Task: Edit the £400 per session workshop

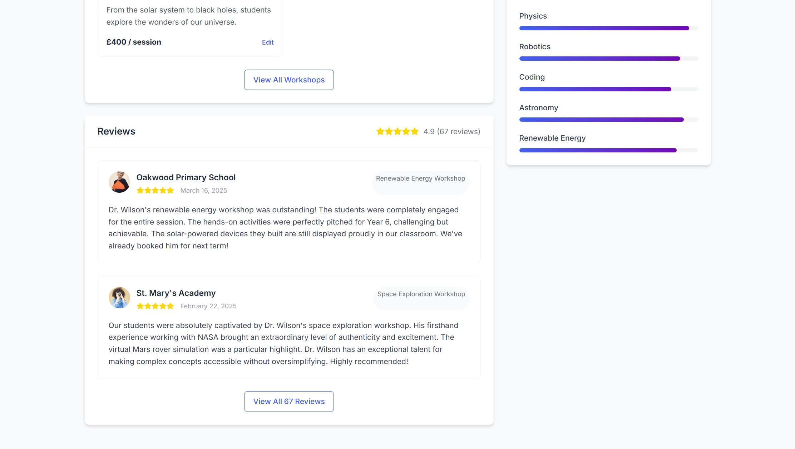Action: tap(267, 42)
